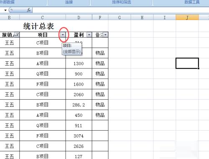Click the fx insert function icon
This screenshot has height=159, width=209.
tap(29, 10)
